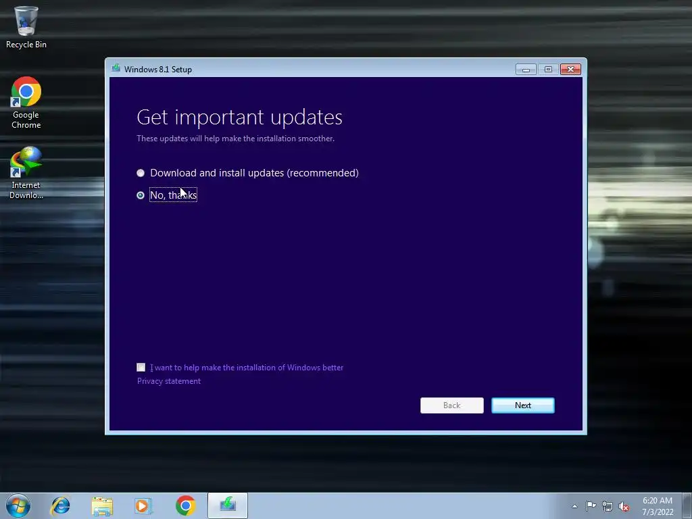Open the Privacy statement link
The height and width of the screenshot is (519, 692).
pos(168,381)
